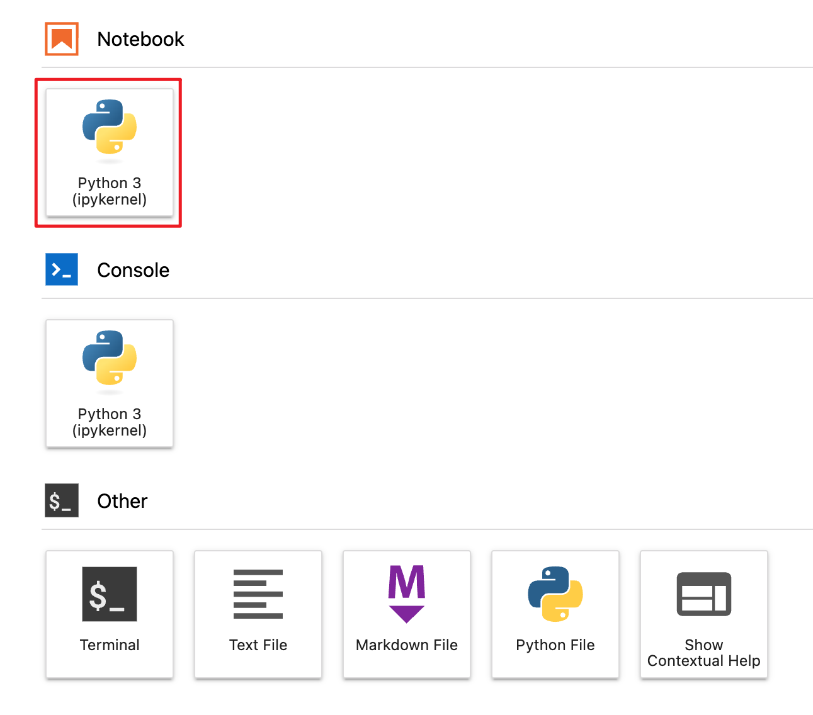Click the dark Other section icon
The image size is (813, 715).
tap(62, 500)
